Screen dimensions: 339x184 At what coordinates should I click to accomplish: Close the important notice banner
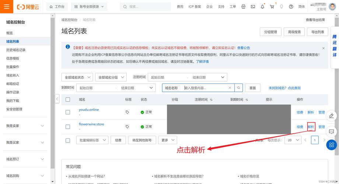coord(323,48)
